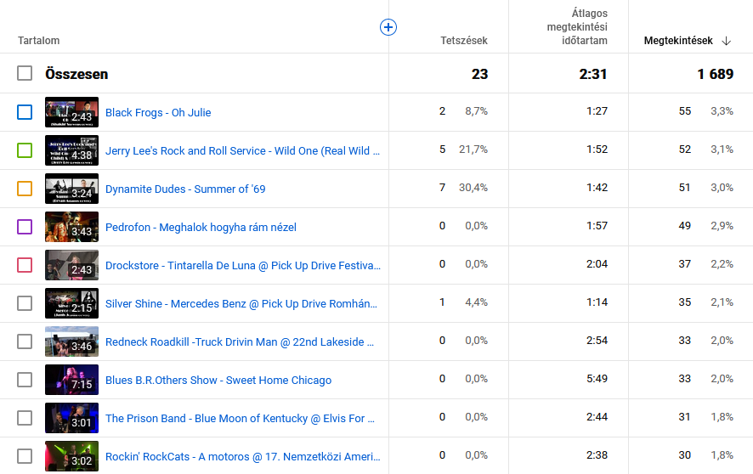The height and width of the screenshot is (474, 753).
Task: Click the Rockin' RockCats video thumbnail
Action: (x=71, y=456)
